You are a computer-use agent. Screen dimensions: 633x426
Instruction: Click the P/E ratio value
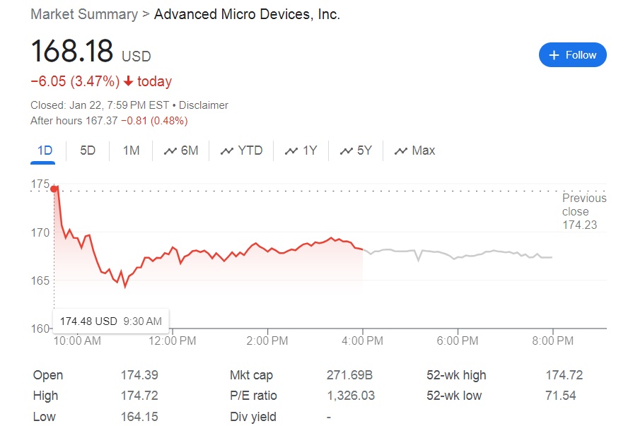pyautogui.click(x=351, y=396)
